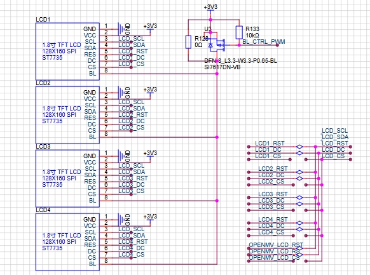This screenshot has height=275, width=370.
Task: Click the OPENMV_LCD_RST net label
Action: (276, 245)
